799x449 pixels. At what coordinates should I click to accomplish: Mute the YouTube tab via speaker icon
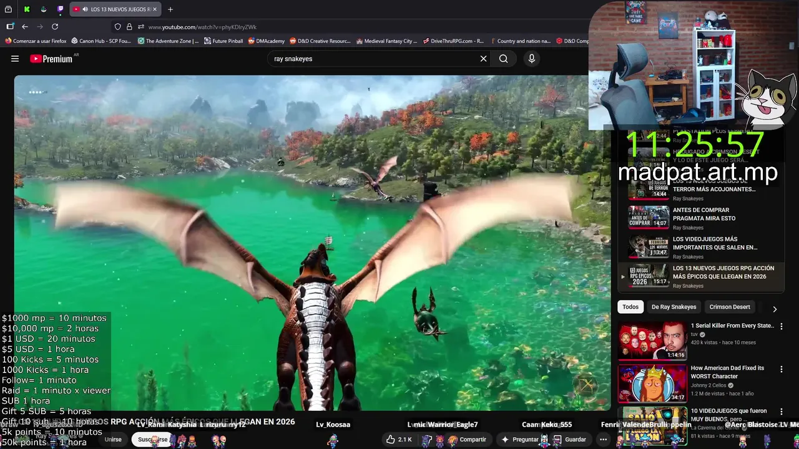(x=85, y=9)
